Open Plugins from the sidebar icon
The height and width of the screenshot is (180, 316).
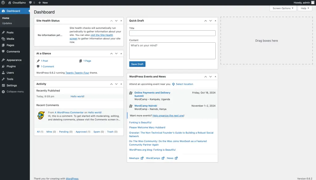tap(3, 66)
